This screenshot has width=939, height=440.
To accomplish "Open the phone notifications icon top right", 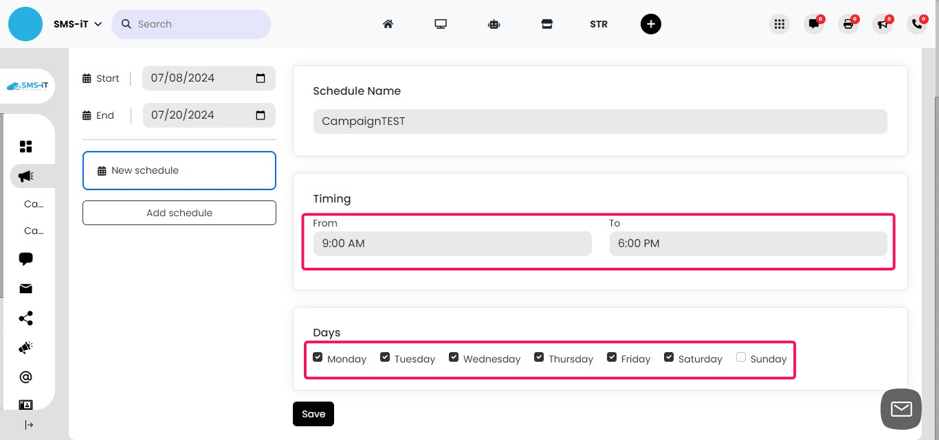I will point(917,23).
